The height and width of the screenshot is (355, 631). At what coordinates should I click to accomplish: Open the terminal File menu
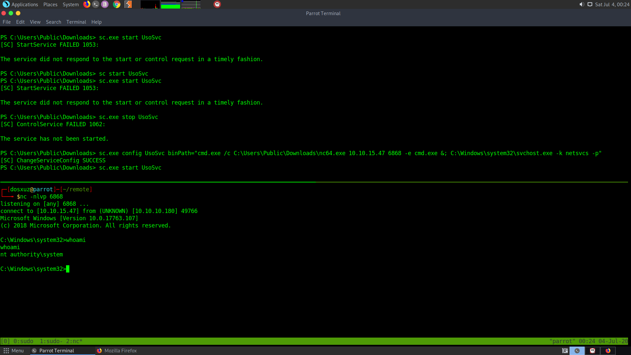click(x=7, y=22)
